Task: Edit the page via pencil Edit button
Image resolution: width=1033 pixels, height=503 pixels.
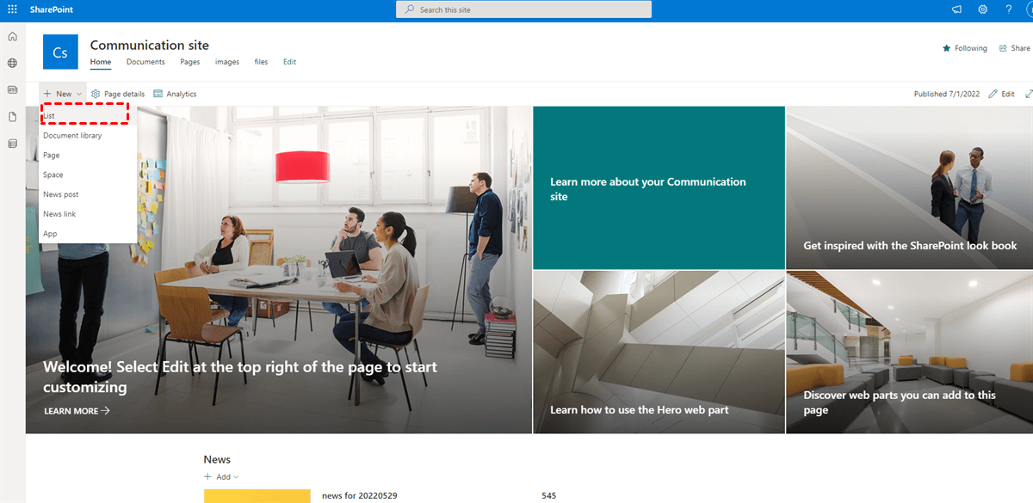Action: 1002,94
